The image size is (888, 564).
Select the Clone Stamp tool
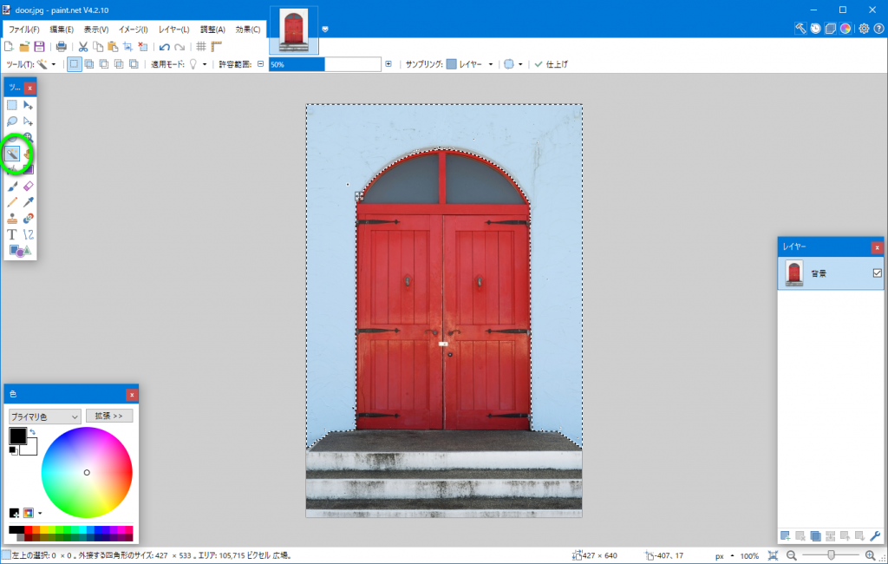pos(12,219)
